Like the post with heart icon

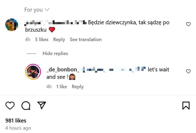click(x=10, y=106)
